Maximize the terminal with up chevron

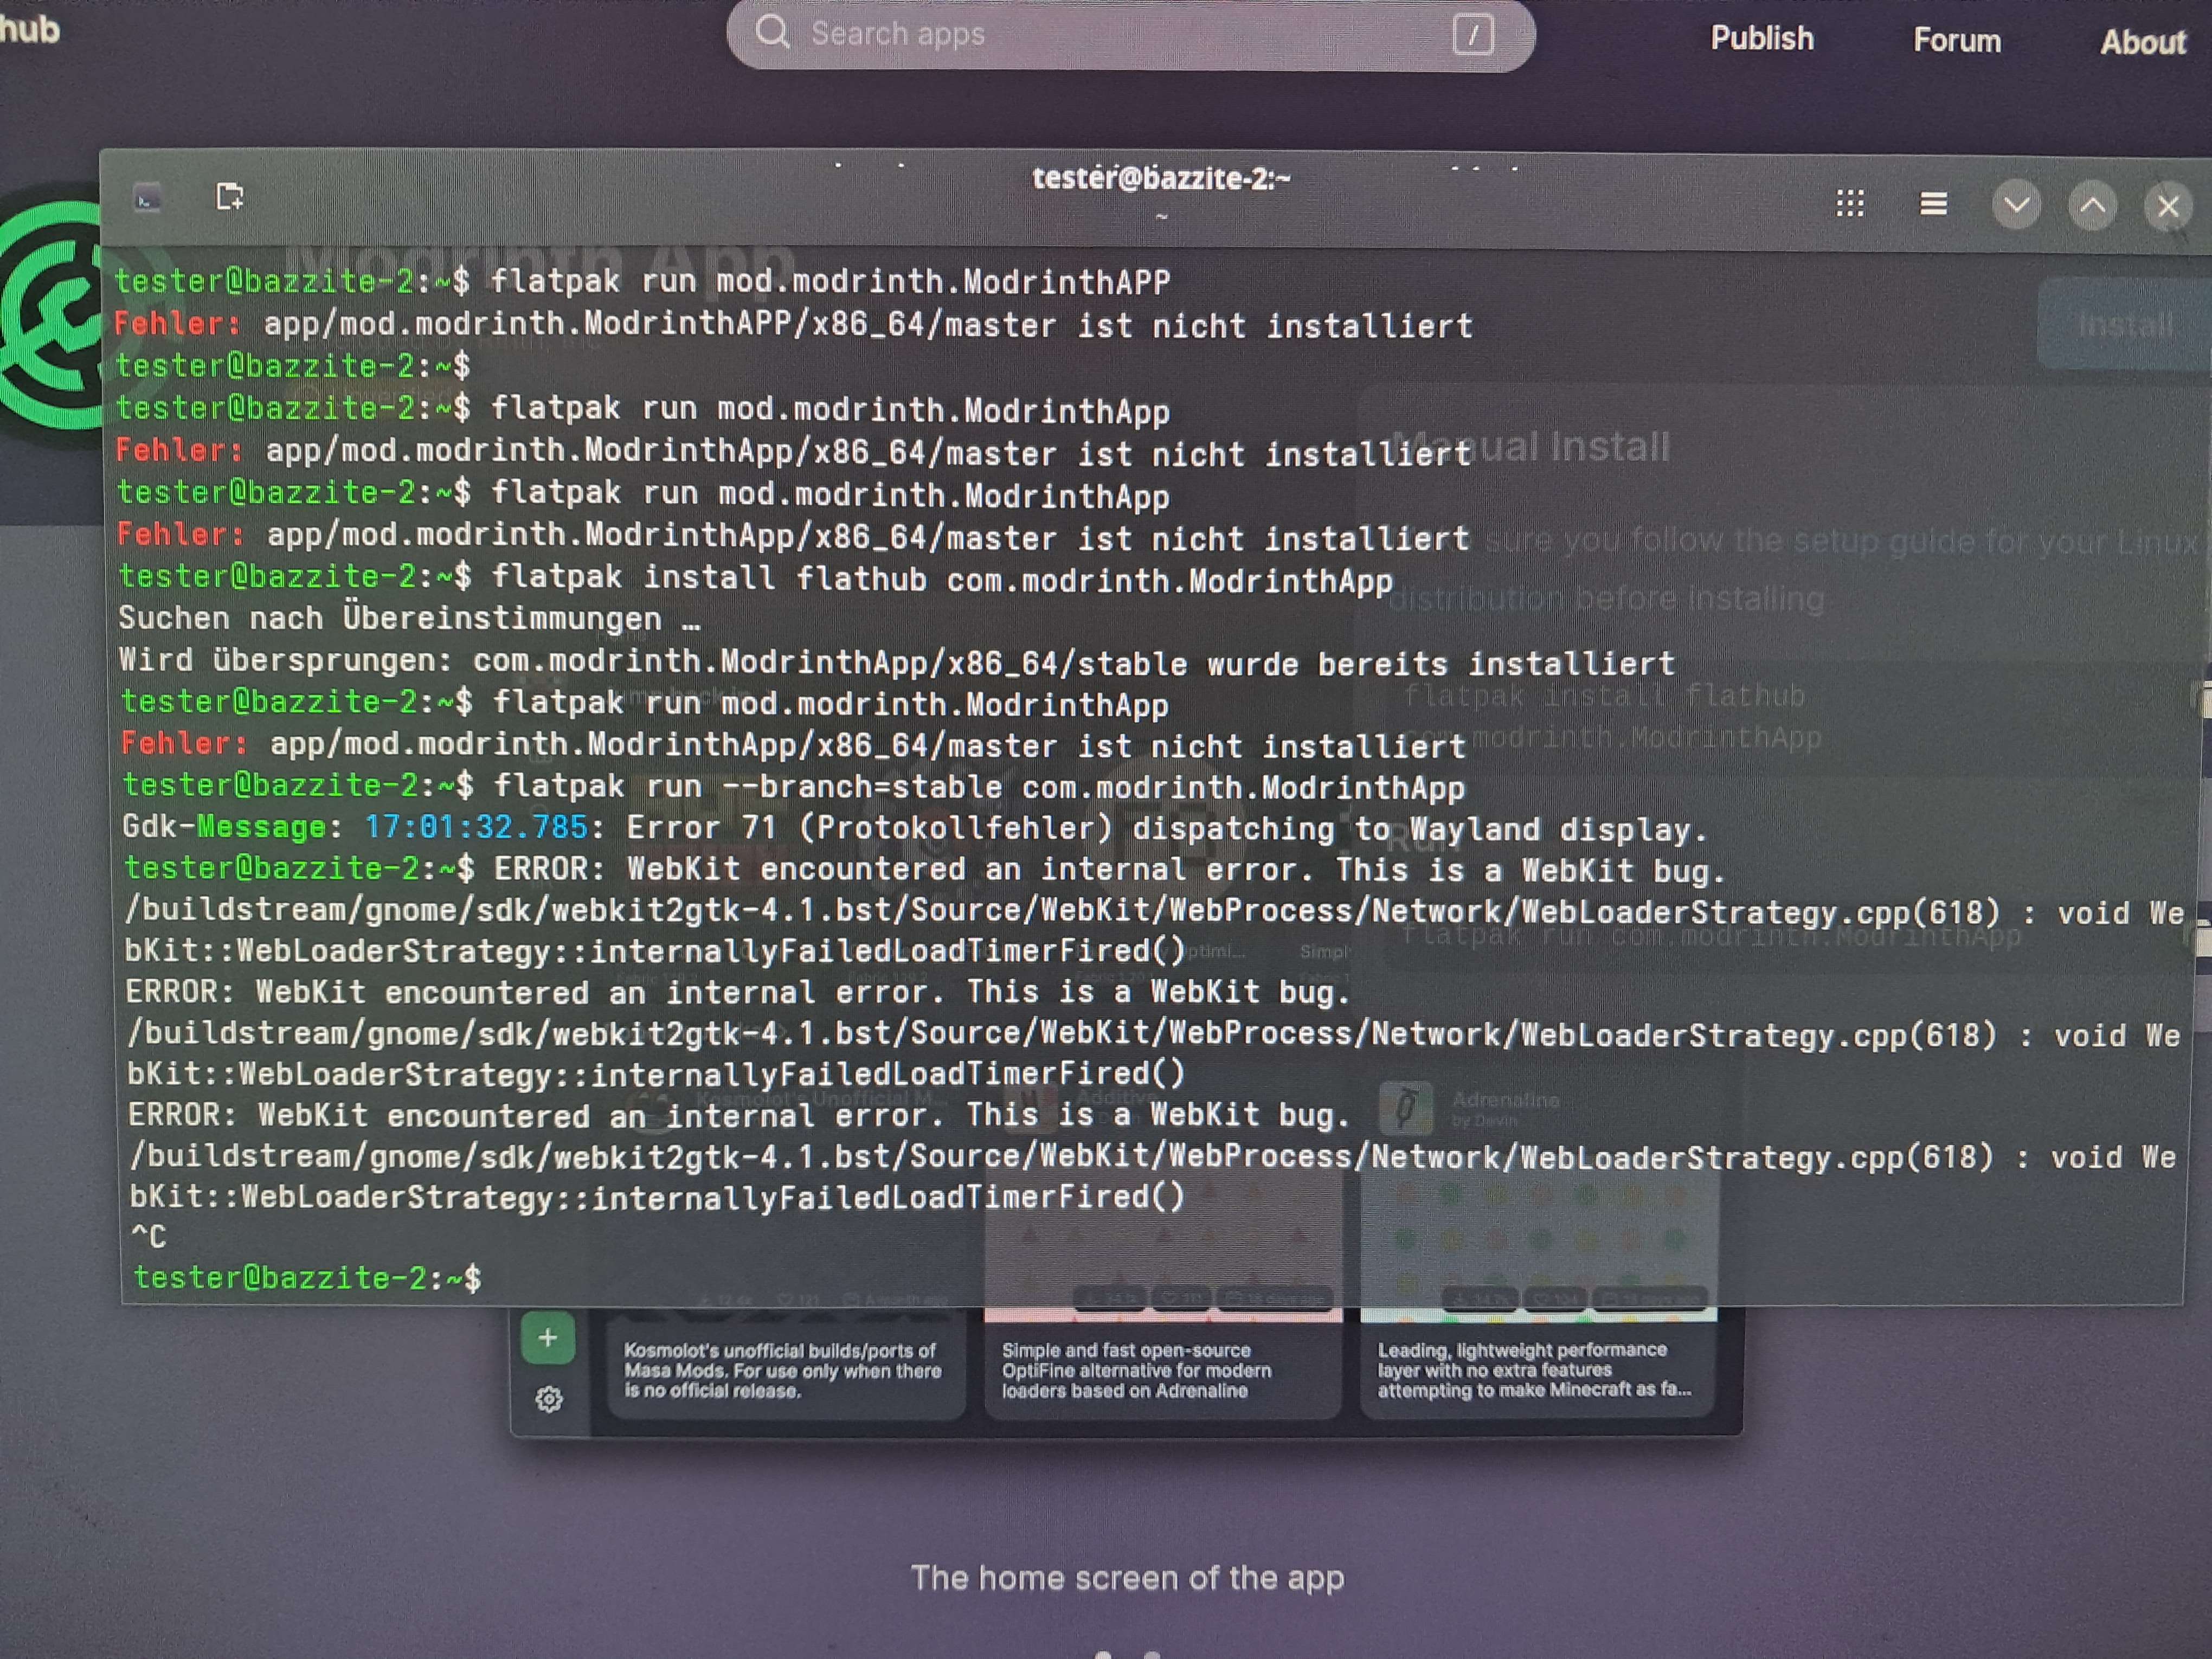coord(2092,206)
